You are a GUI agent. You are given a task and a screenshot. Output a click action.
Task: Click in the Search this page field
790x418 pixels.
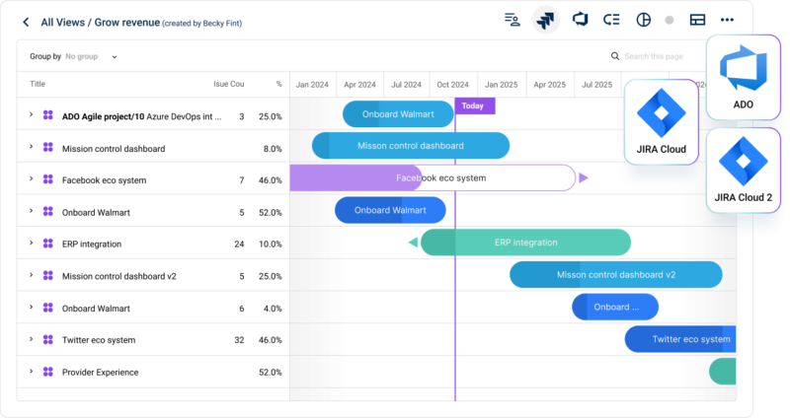(x=654, y=56)
